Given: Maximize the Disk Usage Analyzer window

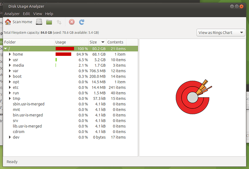Looking at the screenshot, I should 237,6.
